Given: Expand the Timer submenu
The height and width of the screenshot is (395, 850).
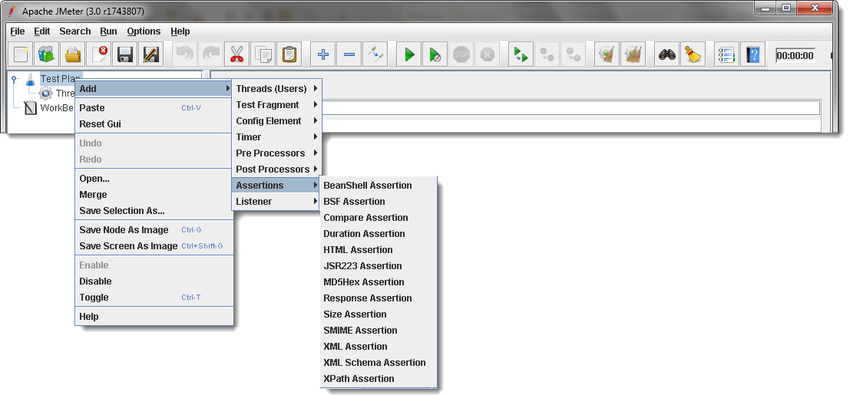Looking at the screenshot, I should click(x=277, y=137).
